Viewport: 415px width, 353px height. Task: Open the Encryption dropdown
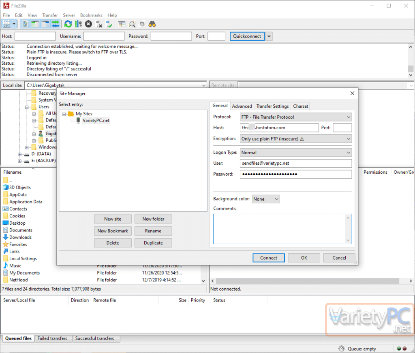(296, 139)
